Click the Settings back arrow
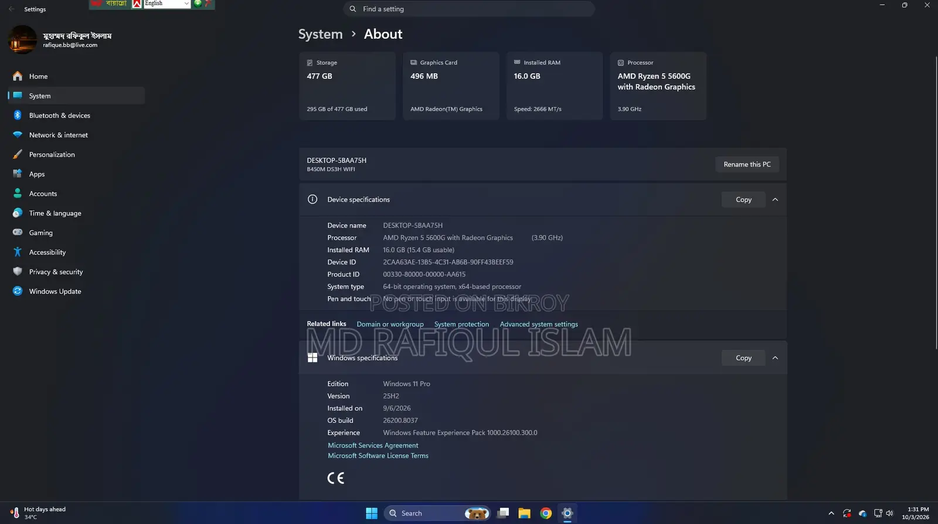Screen dimensions: 938x524 point(12,9)
